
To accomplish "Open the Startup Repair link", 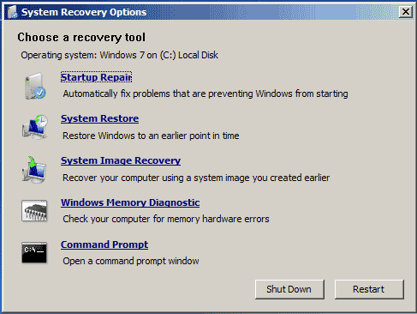I will pyautogui.click(x=96, y=77).
